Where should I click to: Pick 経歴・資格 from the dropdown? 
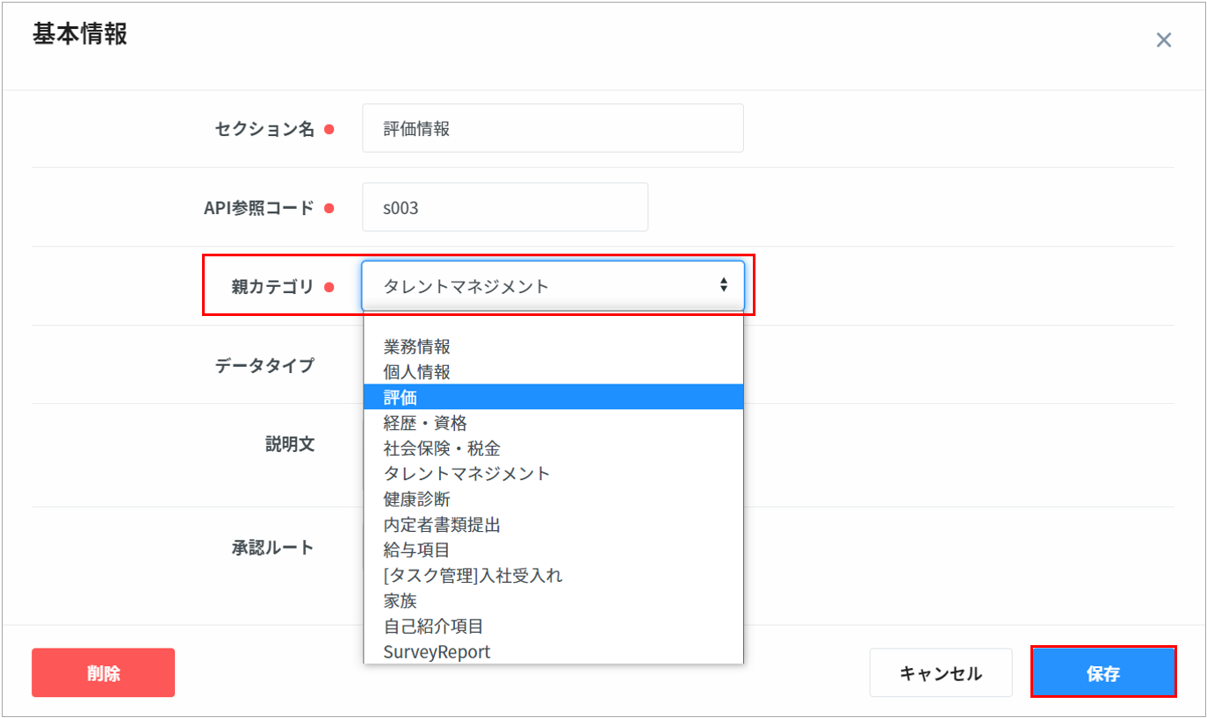point(425,423)
